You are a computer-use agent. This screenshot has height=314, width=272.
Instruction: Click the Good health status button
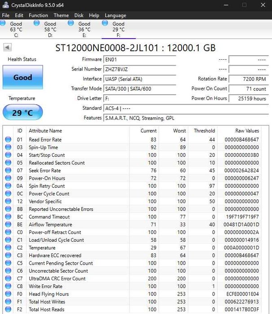(22, 77)
